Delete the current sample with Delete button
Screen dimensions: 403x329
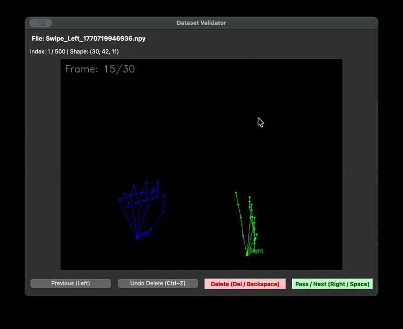[x=245, y=284]
